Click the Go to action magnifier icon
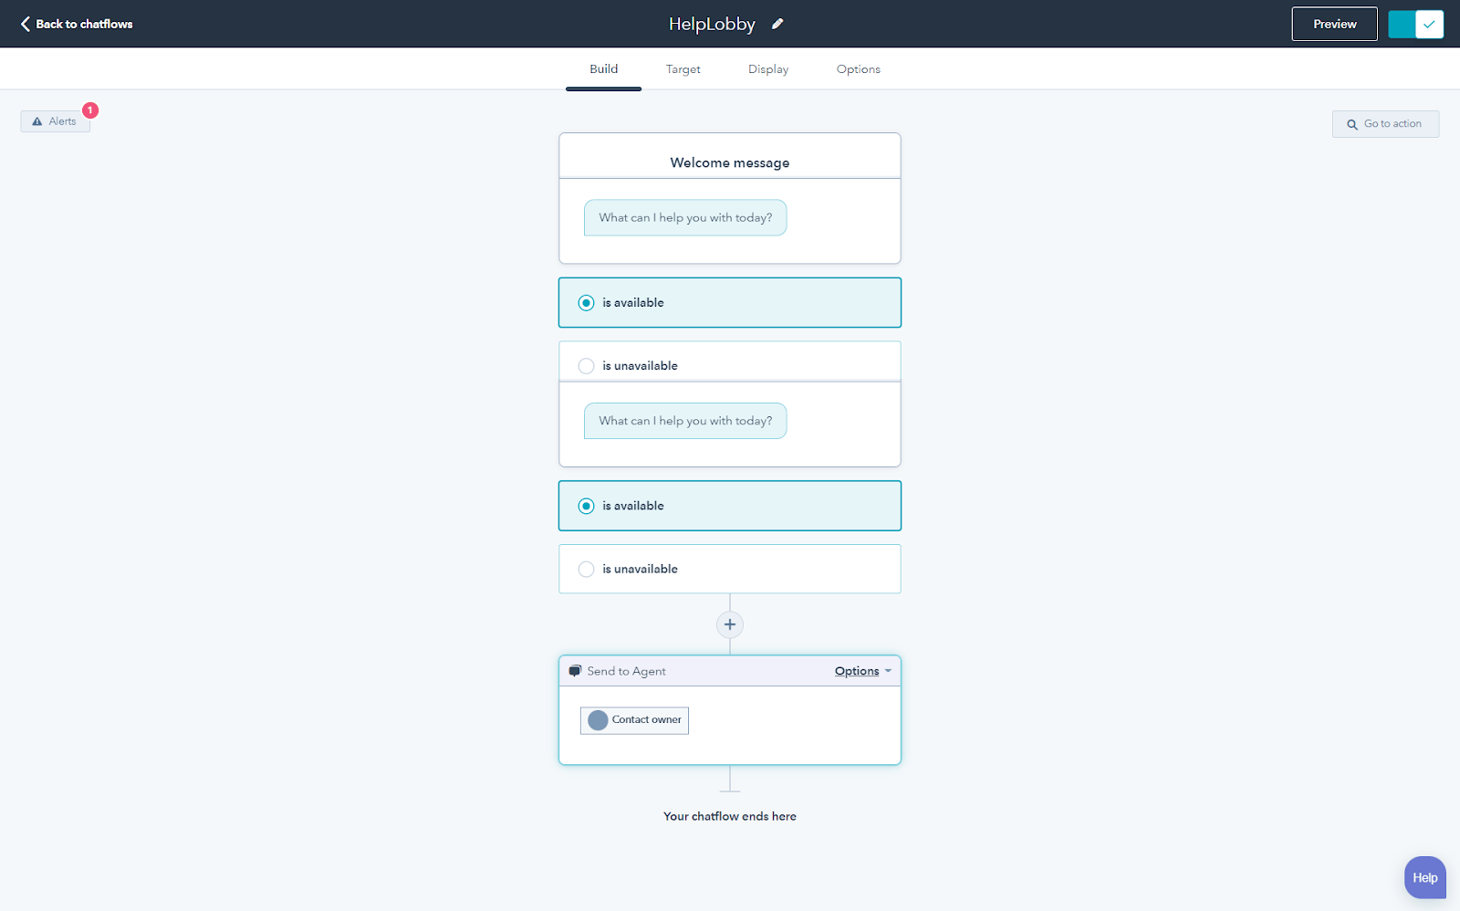 pyautogui.click(x=1351, y=123)
